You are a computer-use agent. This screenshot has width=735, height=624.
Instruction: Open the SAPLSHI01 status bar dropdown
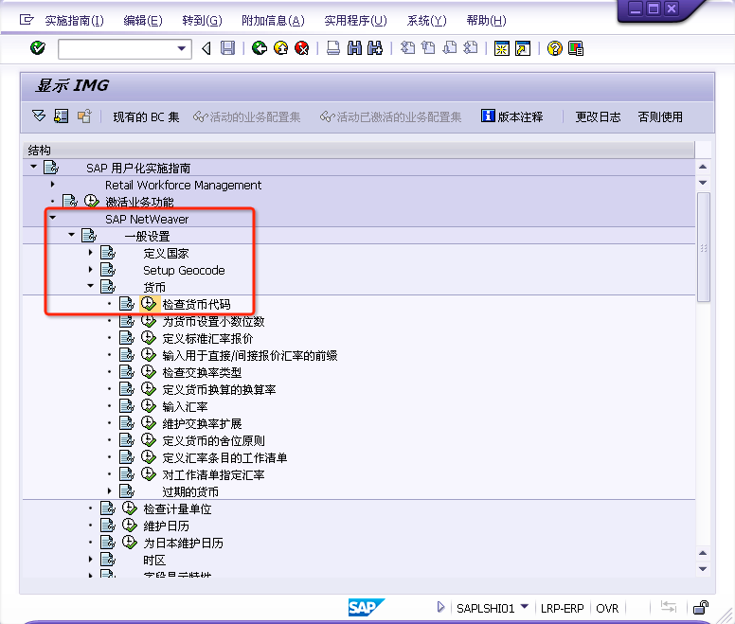coord(525,607)
